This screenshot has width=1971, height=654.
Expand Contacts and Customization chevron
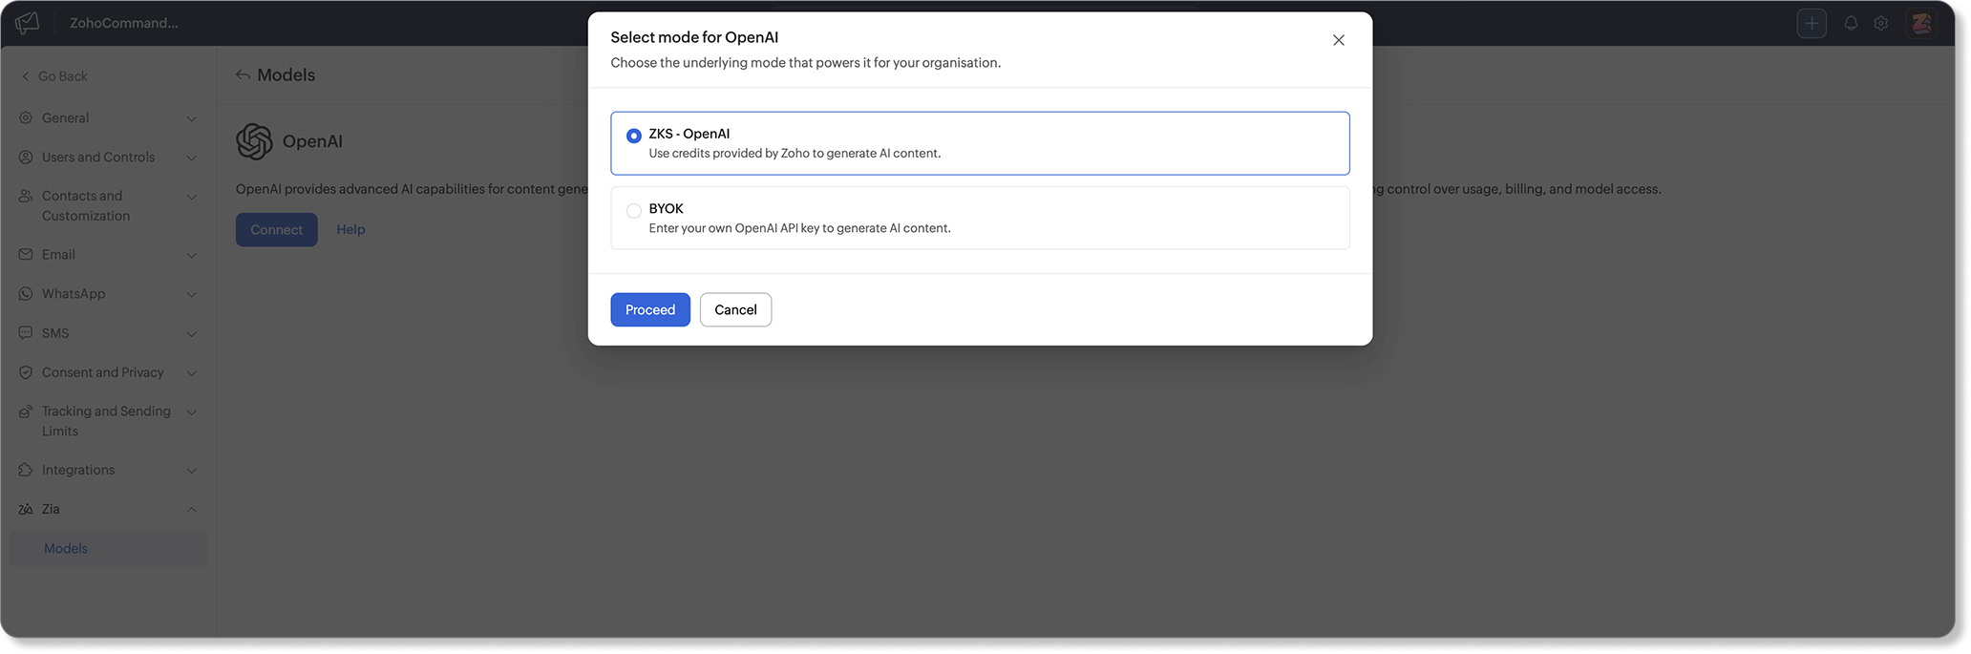192,198
